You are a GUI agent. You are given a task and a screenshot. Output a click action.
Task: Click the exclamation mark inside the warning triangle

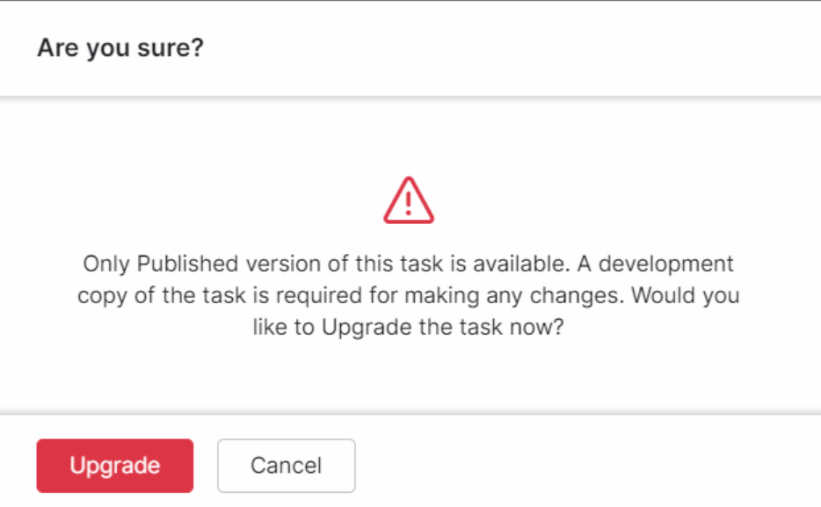click(x=409, y=204)
